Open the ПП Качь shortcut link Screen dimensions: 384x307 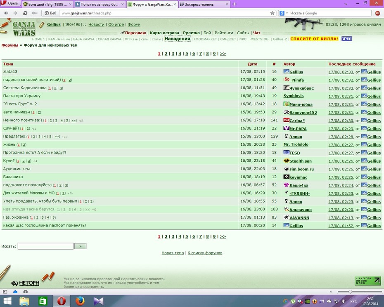[x=131, y=39]
